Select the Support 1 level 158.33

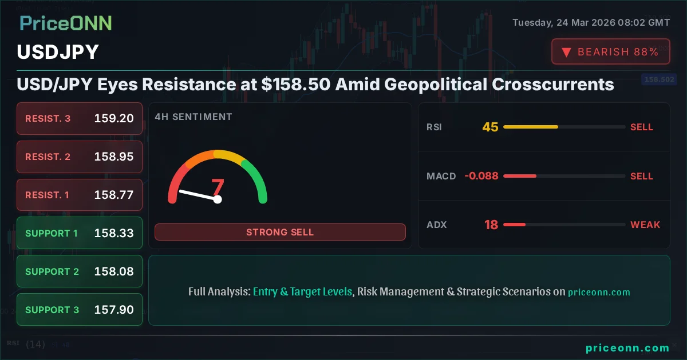pyautogui.click(x=80, y=233)
